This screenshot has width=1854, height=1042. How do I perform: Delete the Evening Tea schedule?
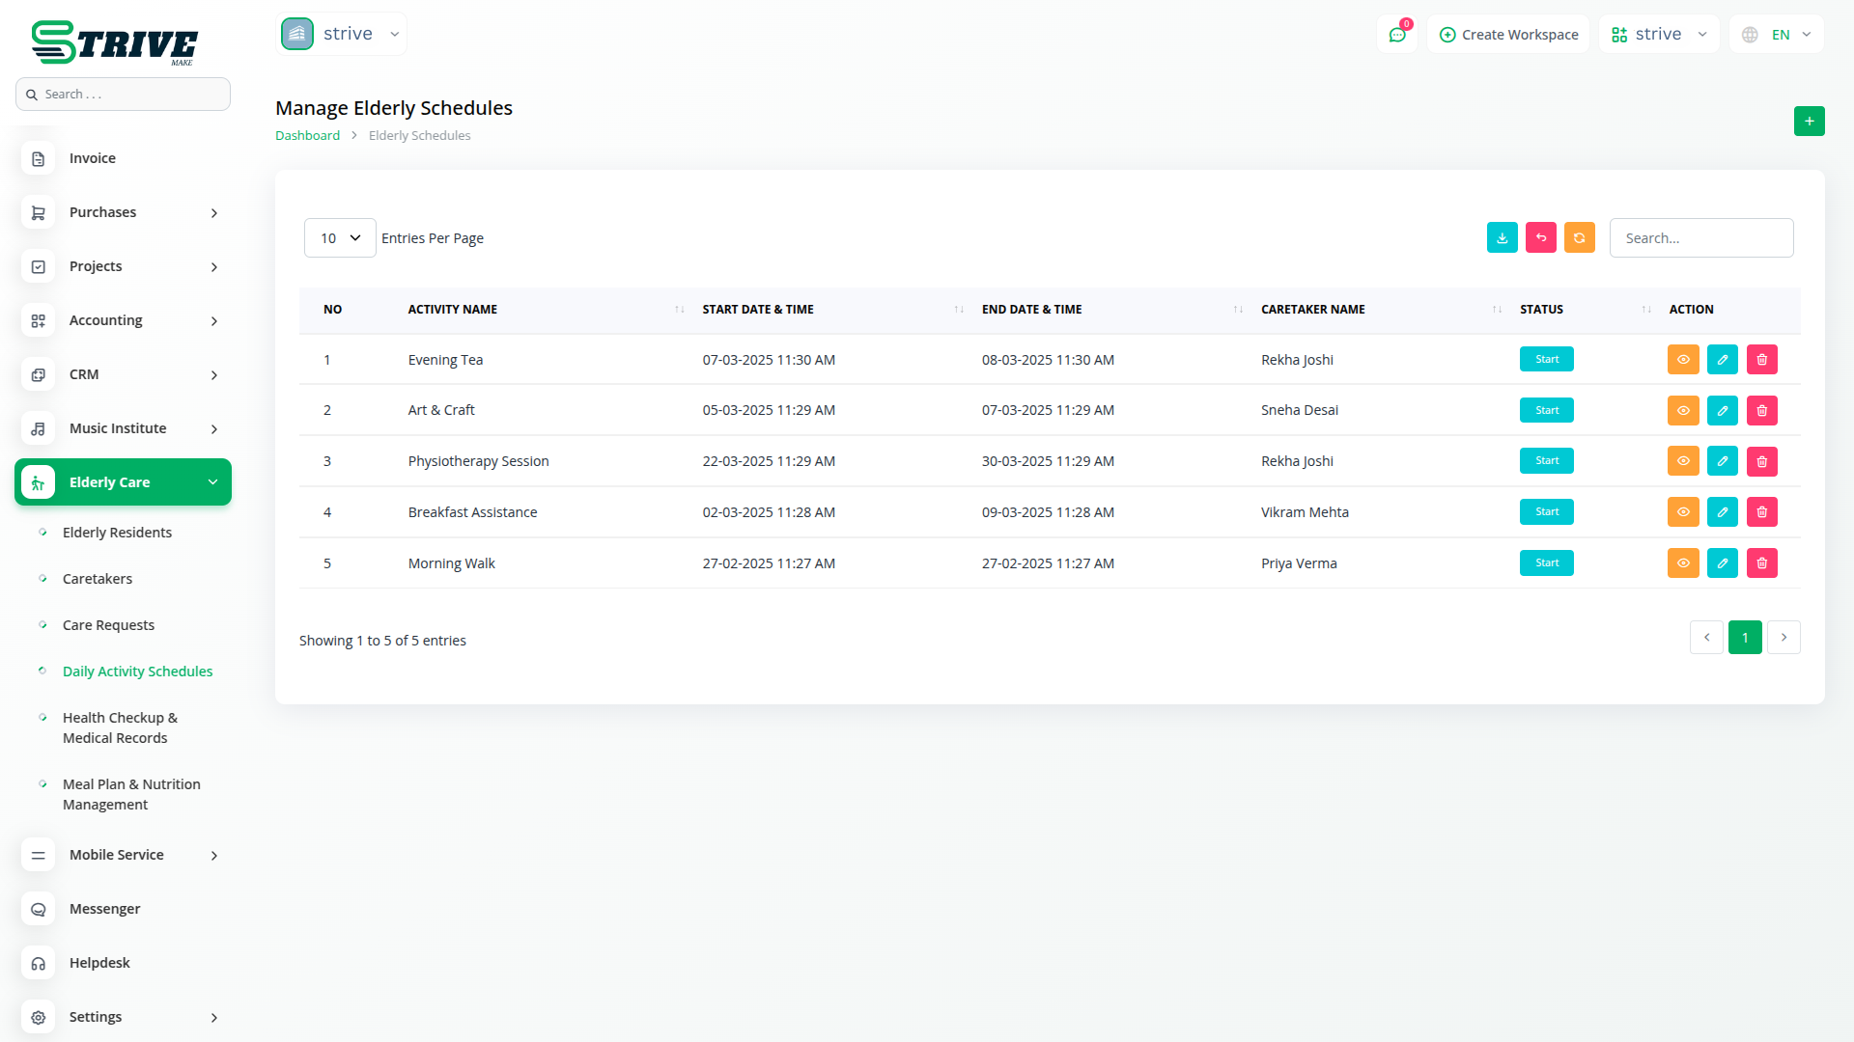[x=1761, y=360]
